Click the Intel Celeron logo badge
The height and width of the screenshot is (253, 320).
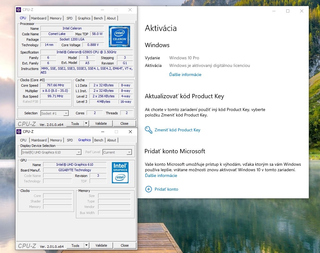pos(119,36)
